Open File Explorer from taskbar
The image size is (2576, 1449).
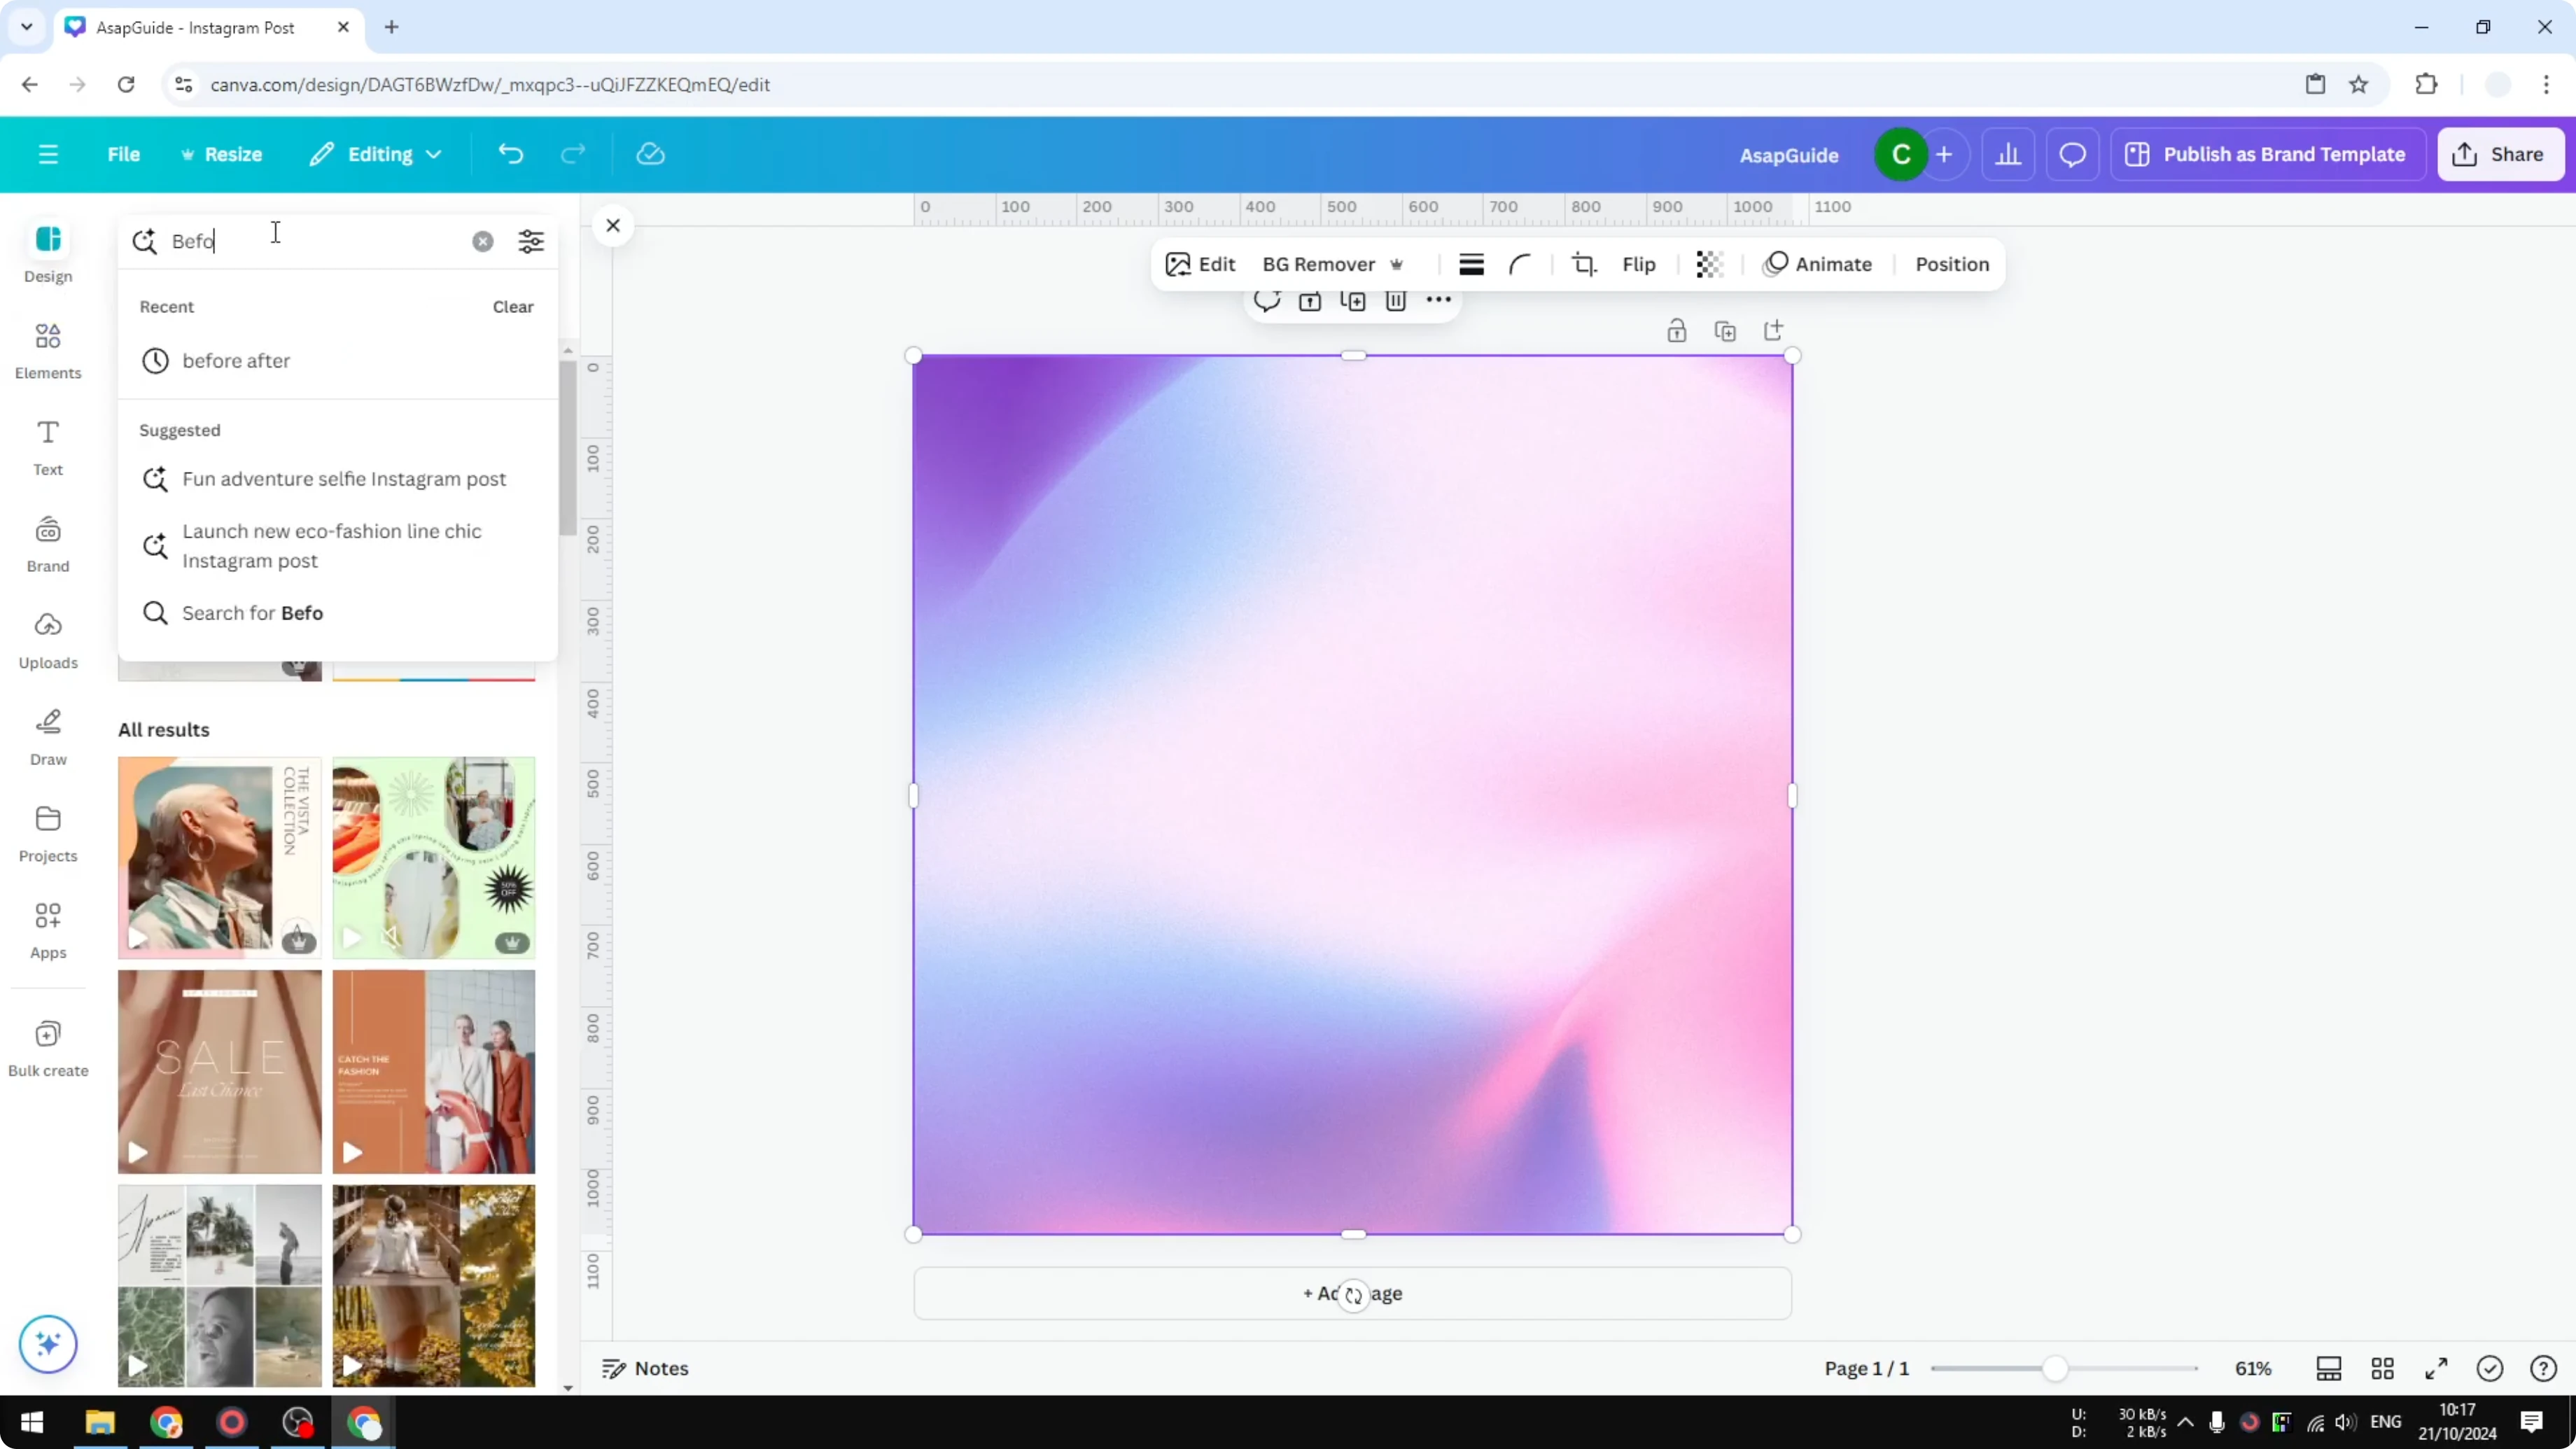[100, 1422]
